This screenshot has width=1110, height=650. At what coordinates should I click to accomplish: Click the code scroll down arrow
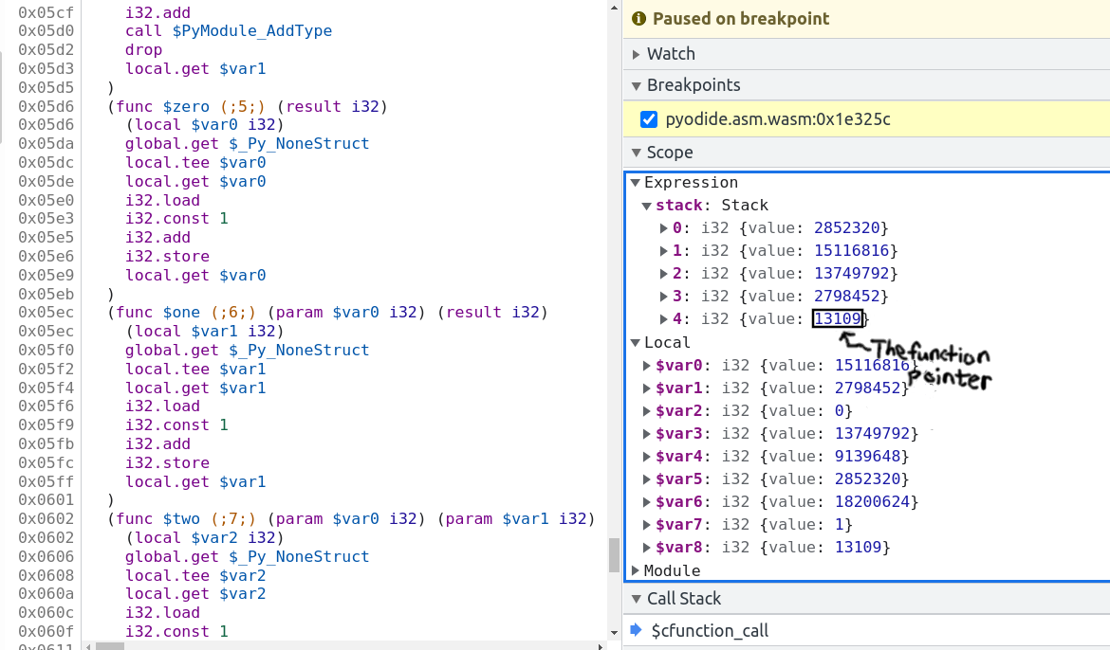coord(614,633)
